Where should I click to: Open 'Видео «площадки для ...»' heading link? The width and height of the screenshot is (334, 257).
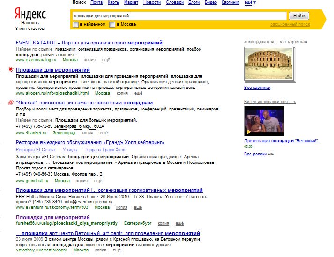tap(270, 102)
